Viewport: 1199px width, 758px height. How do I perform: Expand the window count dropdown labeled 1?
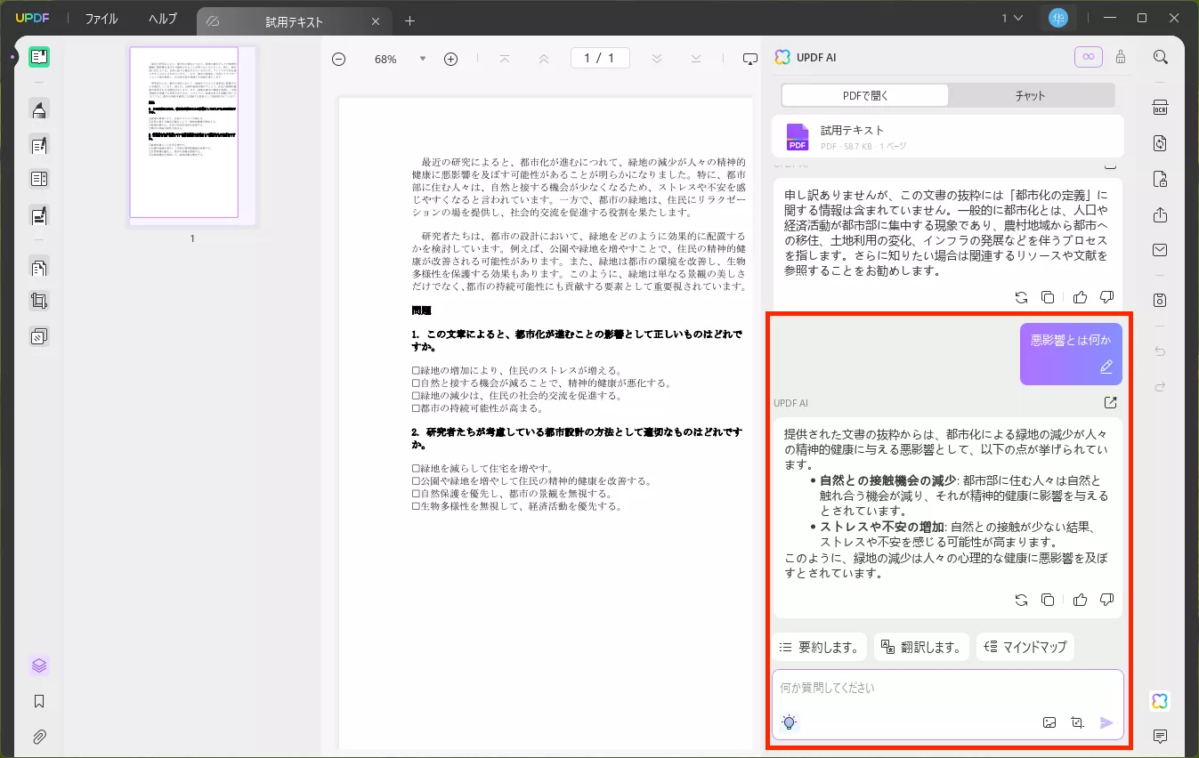pos(1010,18)
